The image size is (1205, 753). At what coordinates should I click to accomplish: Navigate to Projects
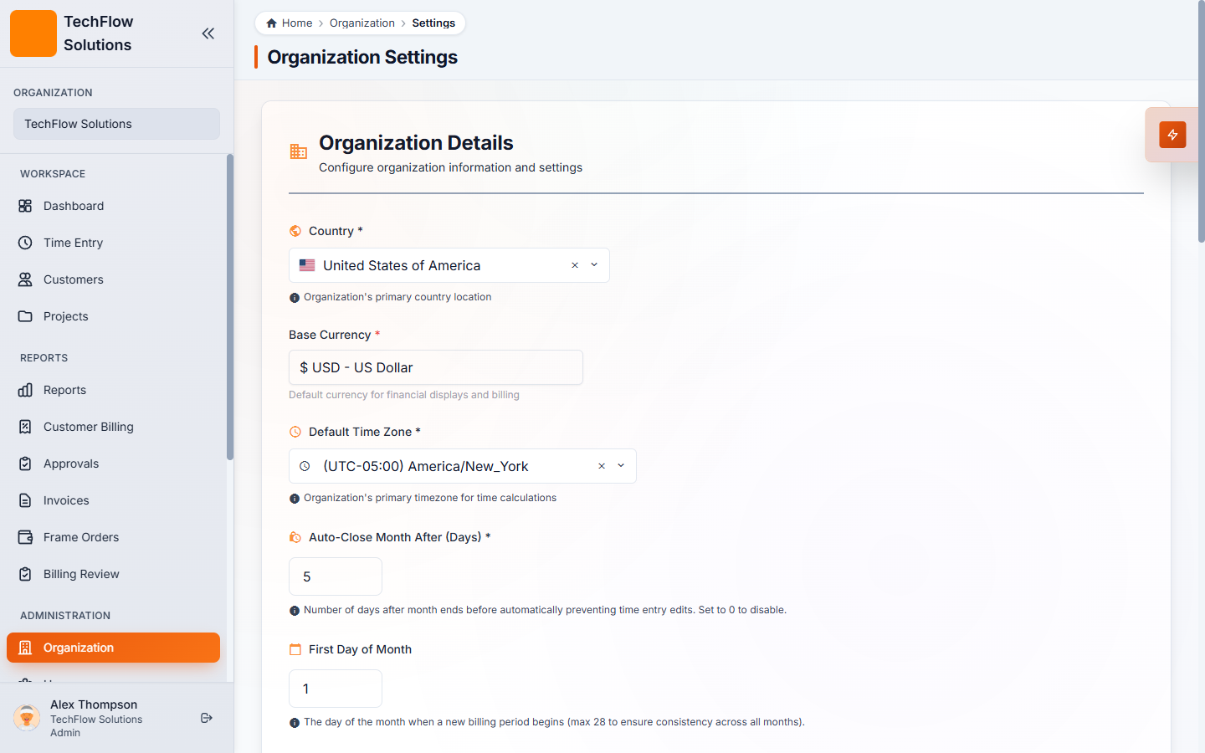click(113, 316)
